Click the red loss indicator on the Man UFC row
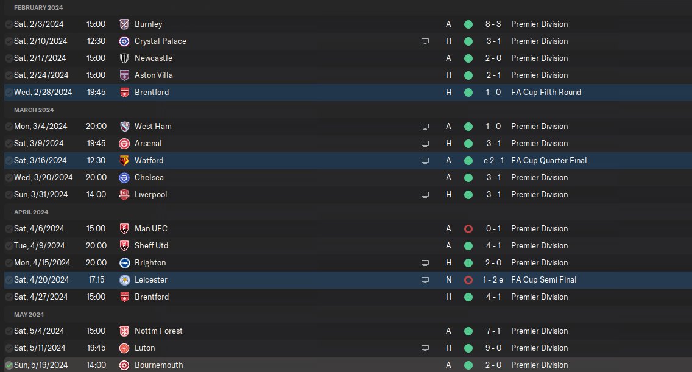The height and width of the screenshot is (372, 692). coord(468,229)
